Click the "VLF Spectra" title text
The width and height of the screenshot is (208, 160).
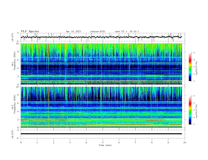tap(30, 31)
